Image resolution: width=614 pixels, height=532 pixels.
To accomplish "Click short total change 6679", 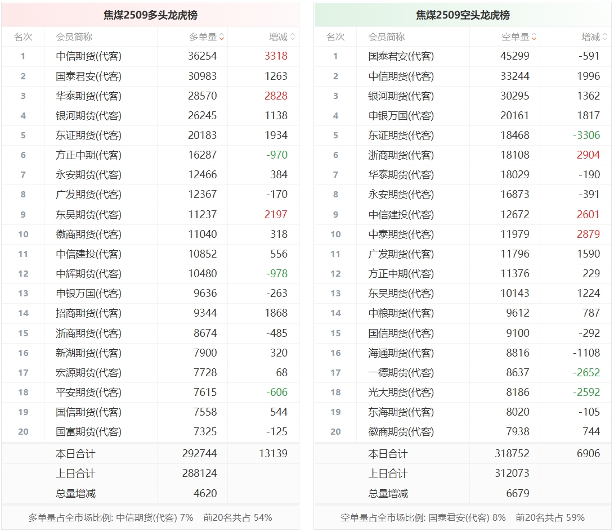I will pos(518,494).
